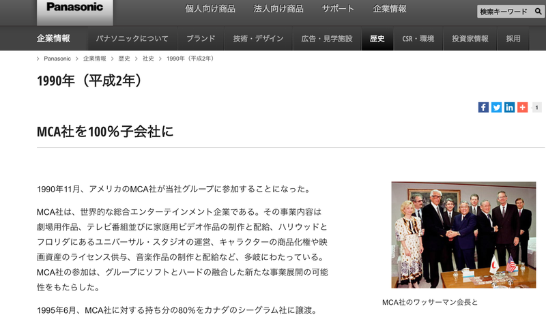The width and height of the screenshot is (546, 315).
Task: Select ブランド tab
Action: tap(201, 39)
